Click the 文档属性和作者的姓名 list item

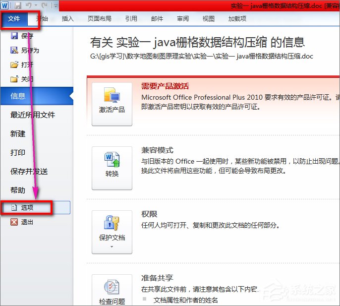pos(185,301)
